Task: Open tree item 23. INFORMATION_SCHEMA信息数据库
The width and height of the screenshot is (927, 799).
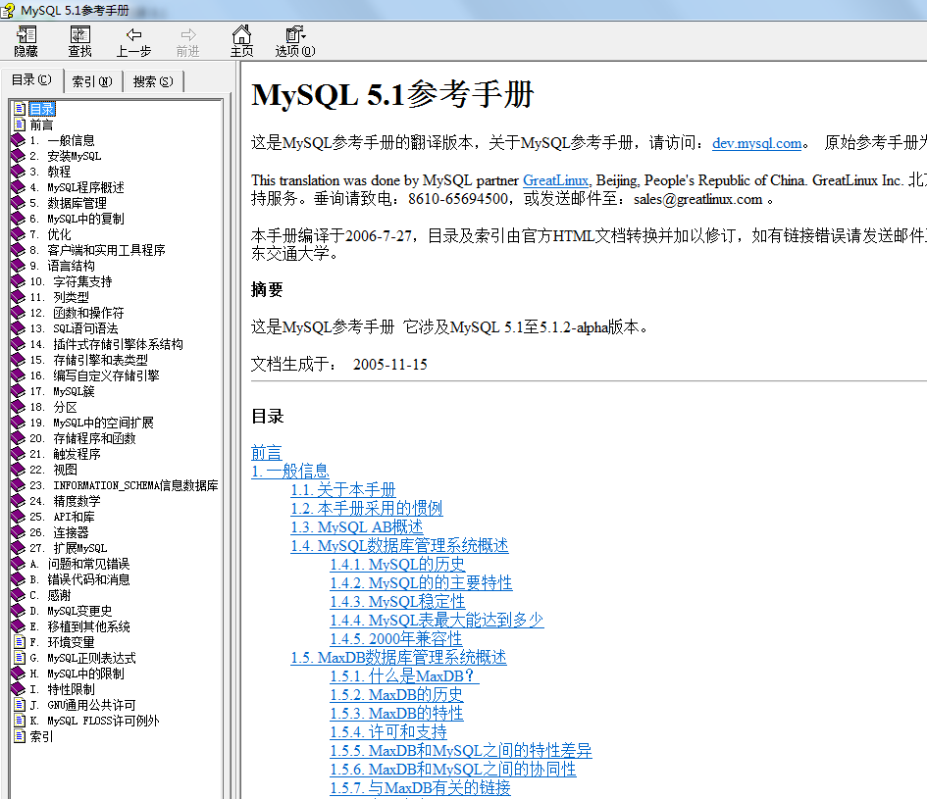Action: tap(125, 485)
